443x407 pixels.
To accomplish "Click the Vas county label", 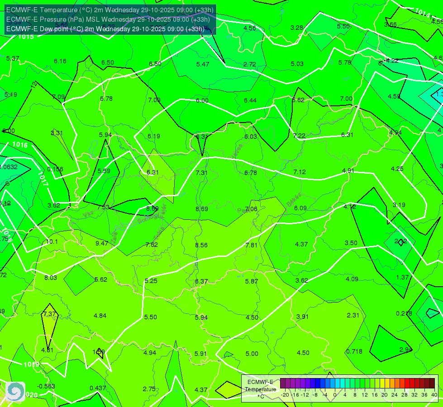I will (x=88, y=215).
